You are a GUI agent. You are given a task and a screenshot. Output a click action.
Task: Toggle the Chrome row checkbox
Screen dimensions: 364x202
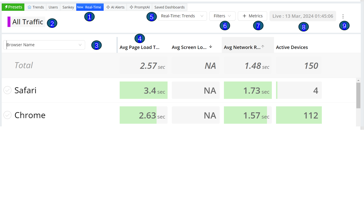click(x=7, y=115)
